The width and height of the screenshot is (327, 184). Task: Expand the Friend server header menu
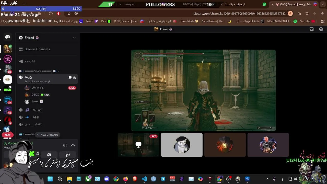point(74,38)
